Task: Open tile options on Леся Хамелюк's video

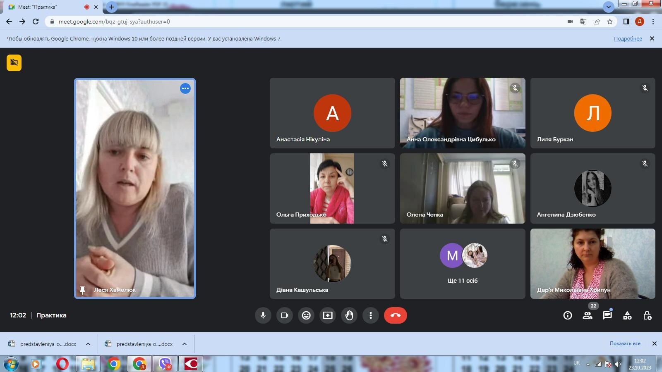Action: click(185, 88)
